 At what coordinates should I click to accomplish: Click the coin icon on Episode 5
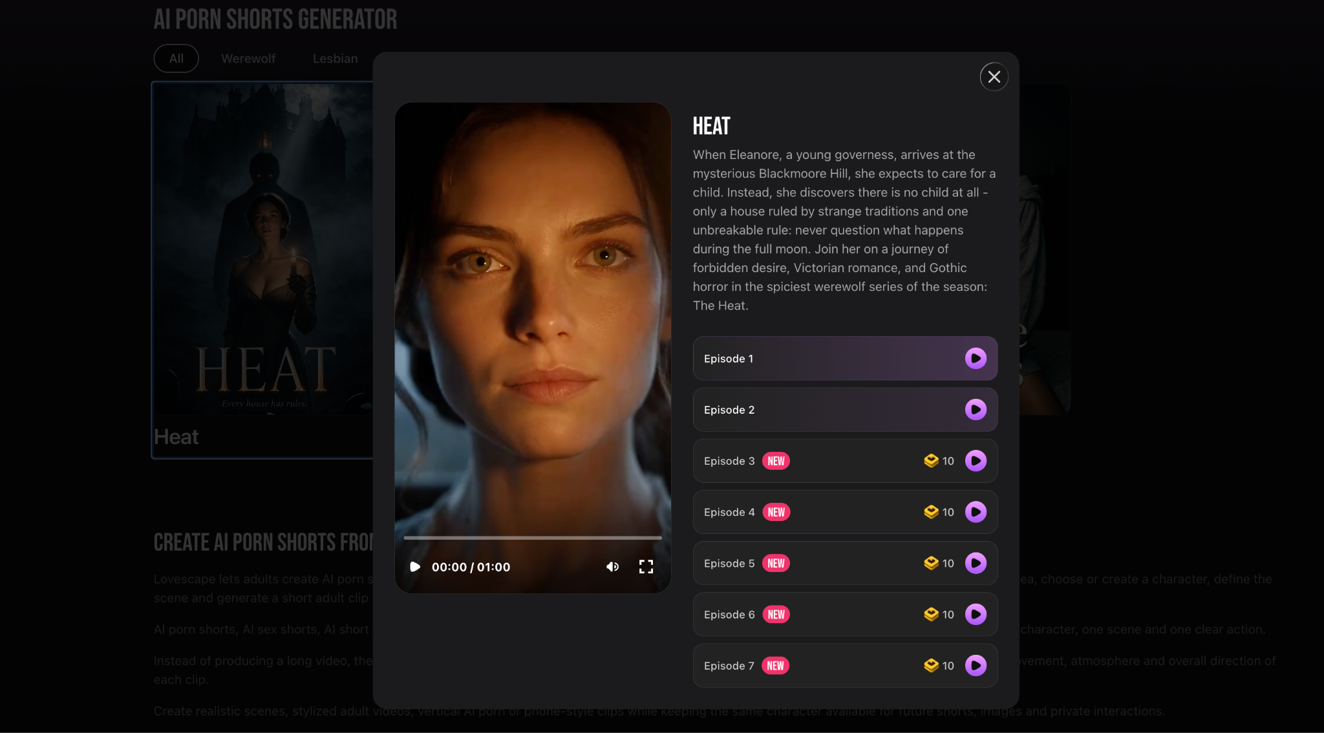click(x=931, y=562)
